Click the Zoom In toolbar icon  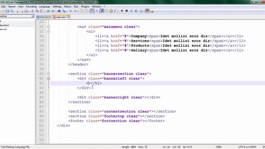pos(71,11)
